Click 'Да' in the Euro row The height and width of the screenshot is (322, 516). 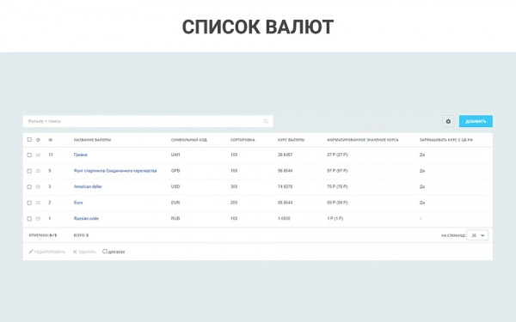(x=422, y=203)
